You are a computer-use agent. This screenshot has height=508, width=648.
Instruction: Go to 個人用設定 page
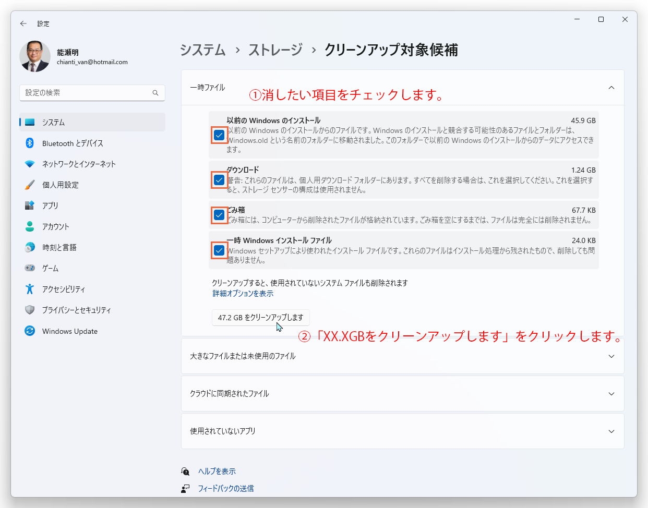click(x=92, y=185)
